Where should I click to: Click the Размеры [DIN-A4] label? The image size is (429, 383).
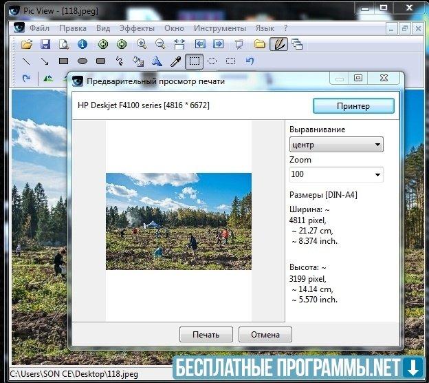(x=323, y=195)
